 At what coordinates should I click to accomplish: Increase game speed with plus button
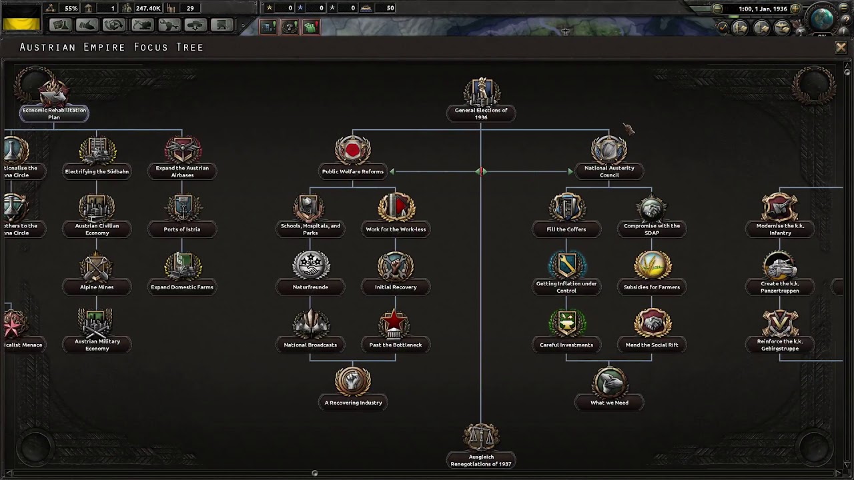(795, 9)
